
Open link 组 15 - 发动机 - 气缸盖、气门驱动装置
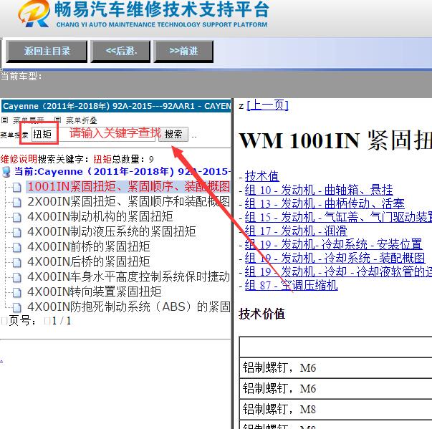(338, 217)
